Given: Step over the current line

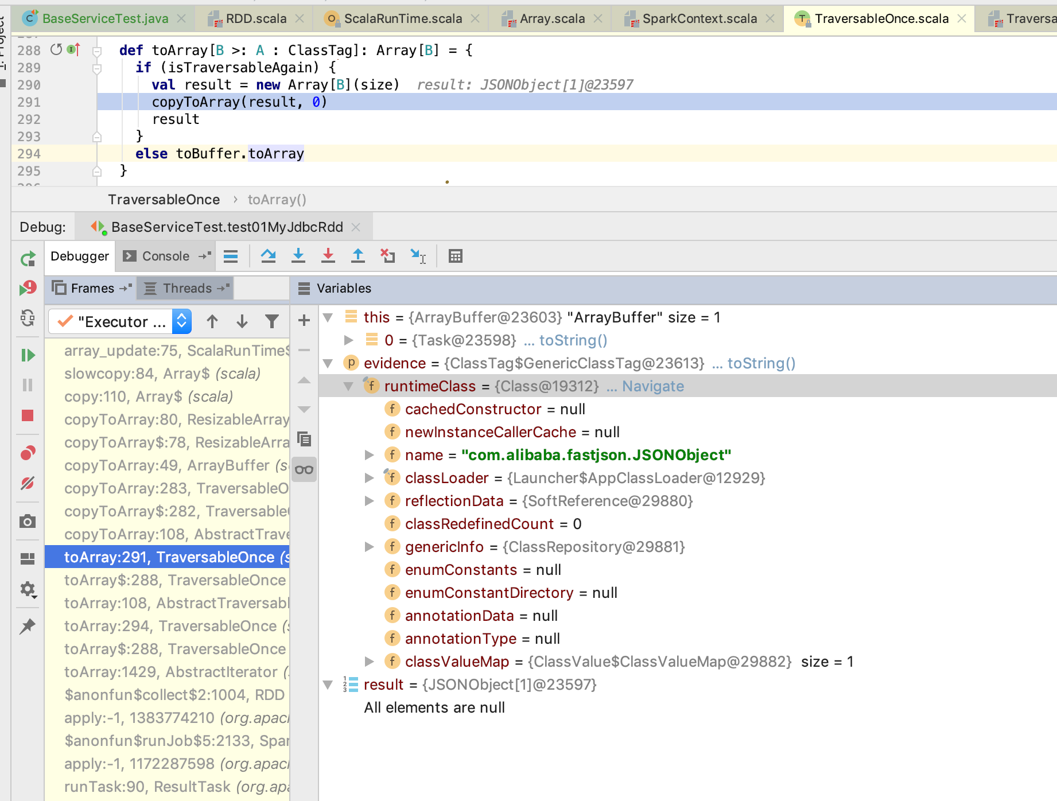Looking at the screenshot, I should (269, 256).
